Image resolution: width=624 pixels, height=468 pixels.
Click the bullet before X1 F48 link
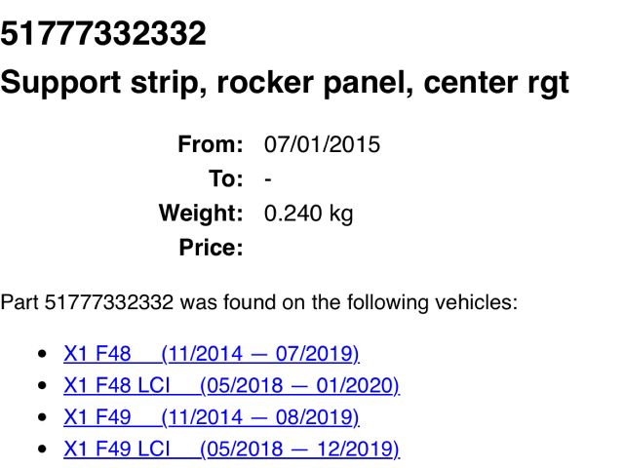40,354
